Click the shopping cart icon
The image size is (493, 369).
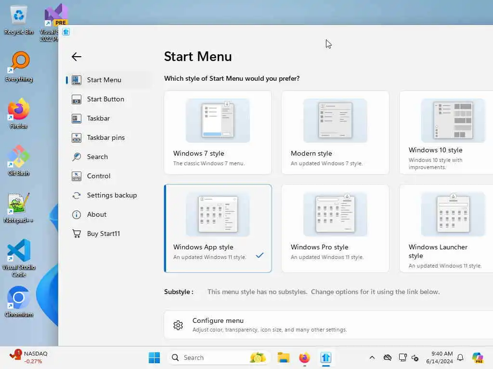pyautogui.click(x=77, y=234)
